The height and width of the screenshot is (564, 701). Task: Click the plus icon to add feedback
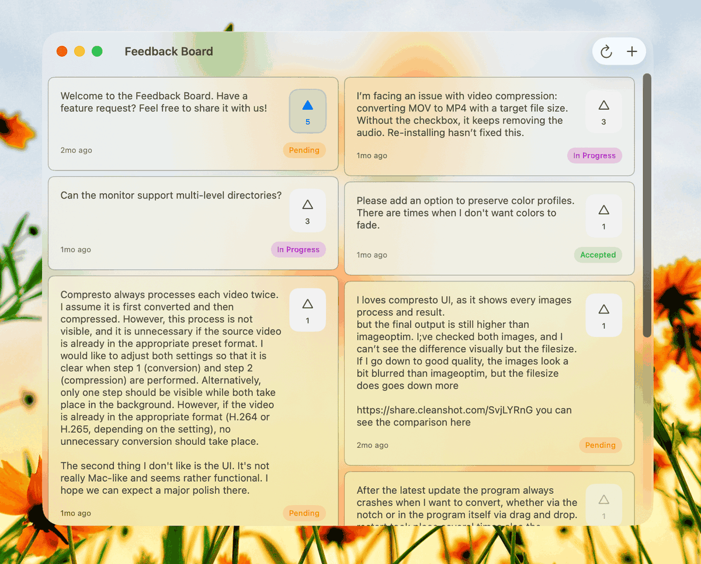(x=632, y=51)
